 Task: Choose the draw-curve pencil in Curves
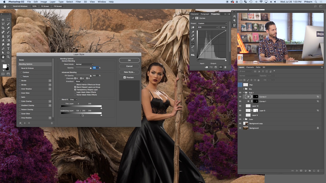click(x=193, y=47)
